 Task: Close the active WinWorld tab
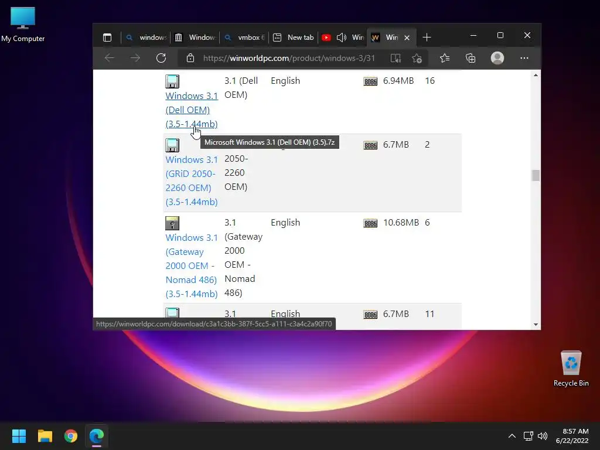(x=407, y=37)
